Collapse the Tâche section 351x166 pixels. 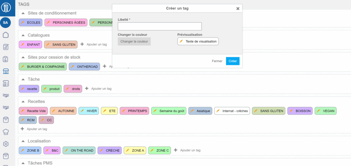click(x=23, y=79)
